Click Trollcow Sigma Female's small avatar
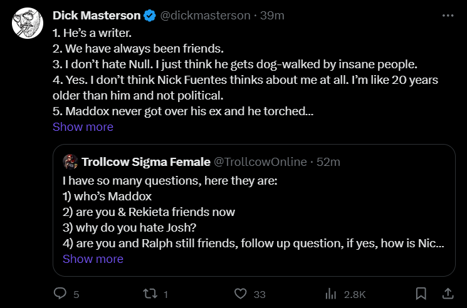 [x=70, y=162]
